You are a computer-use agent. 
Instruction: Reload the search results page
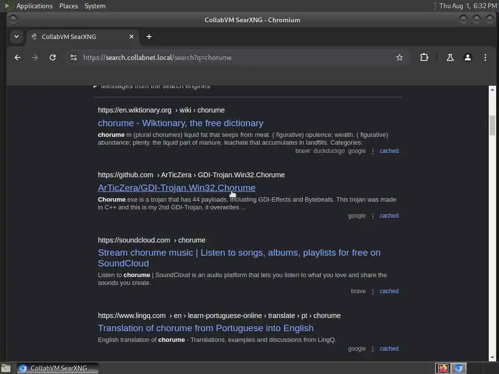click(x=53, y=57)
